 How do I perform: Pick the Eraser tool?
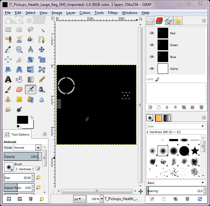coord(19,90)
